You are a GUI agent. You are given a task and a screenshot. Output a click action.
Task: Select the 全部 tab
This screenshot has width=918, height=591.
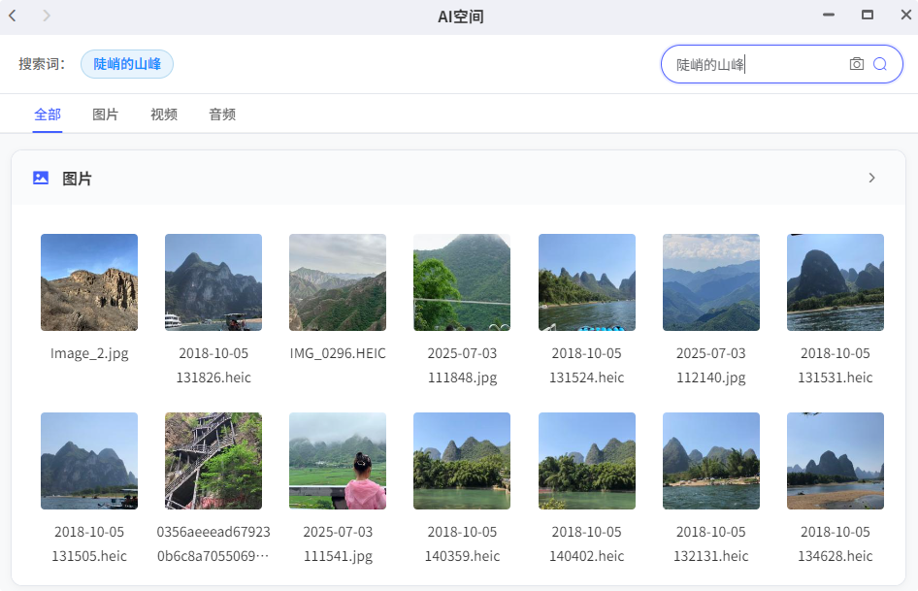48,115
